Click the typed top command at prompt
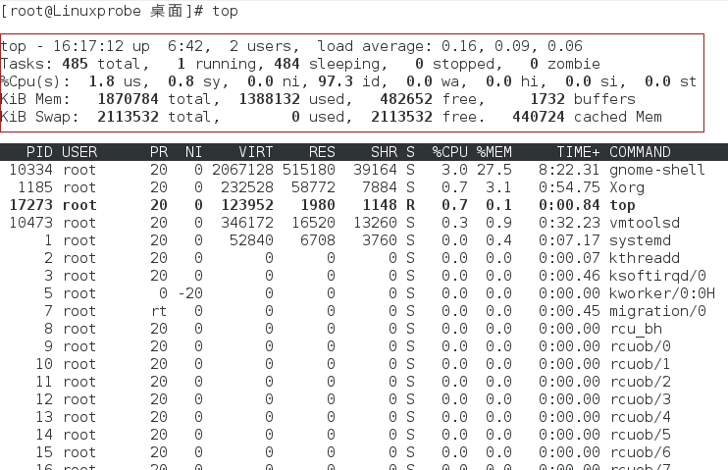This screenshot has width=728, height=470. pos(226,11)
